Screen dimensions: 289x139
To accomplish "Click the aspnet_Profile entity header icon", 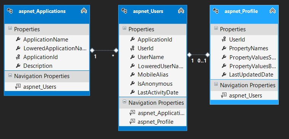I will point(216,11).
